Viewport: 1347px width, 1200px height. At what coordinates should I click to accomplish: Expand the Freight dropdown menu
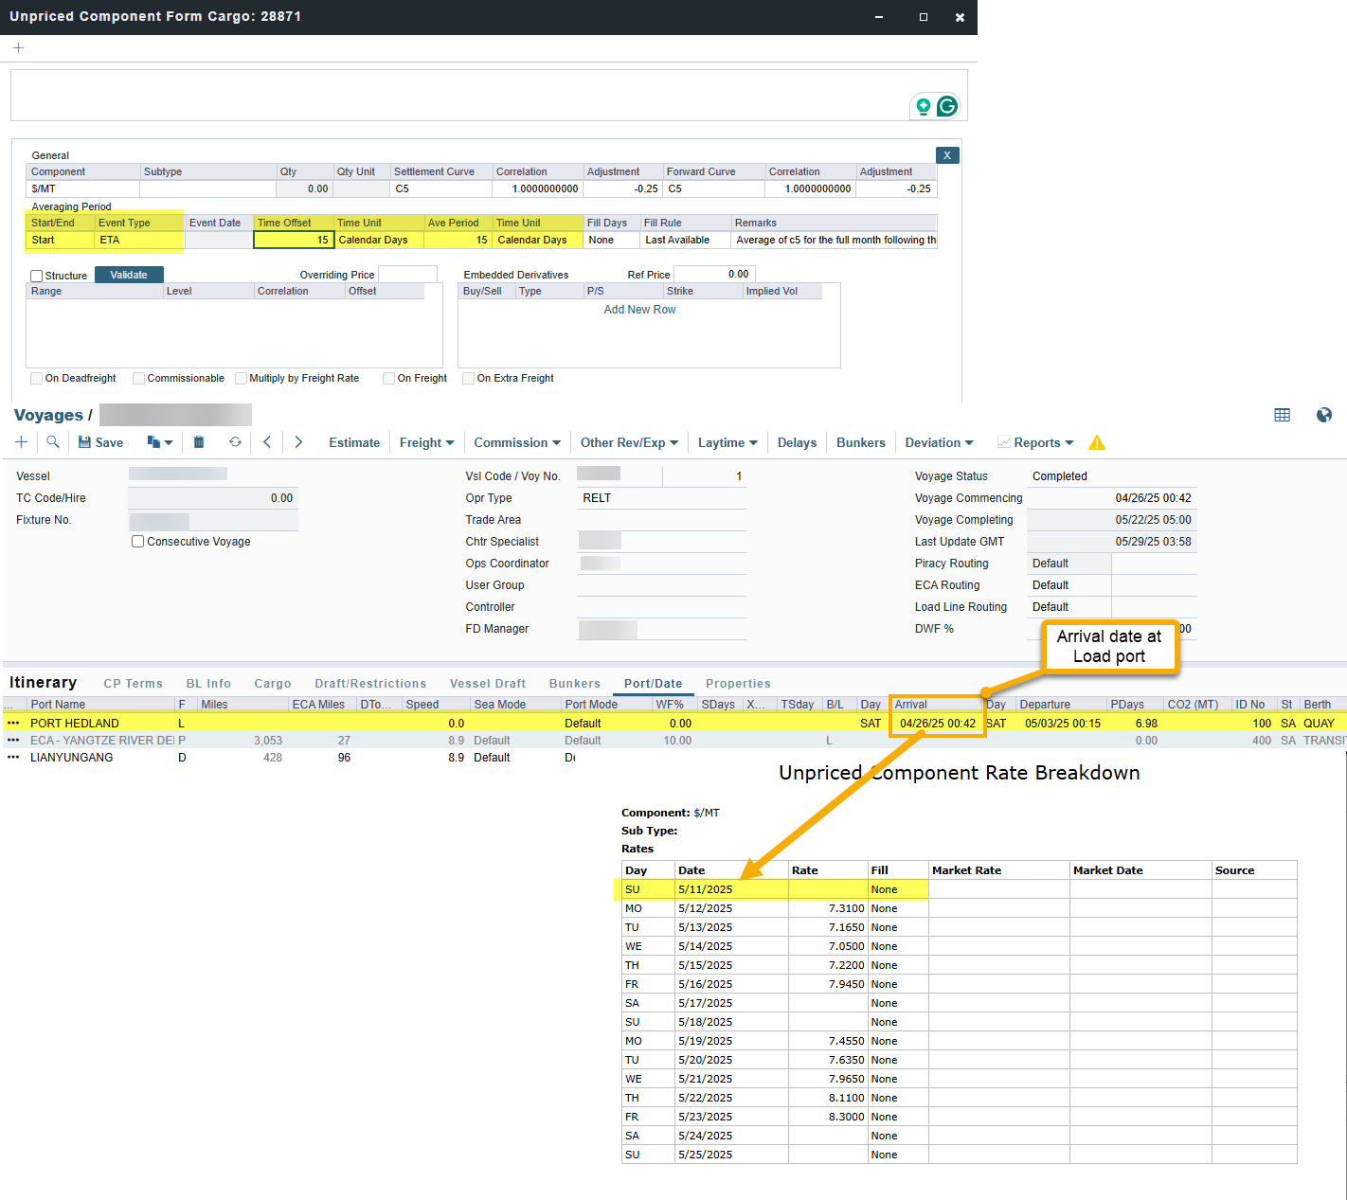click(426, 442)
